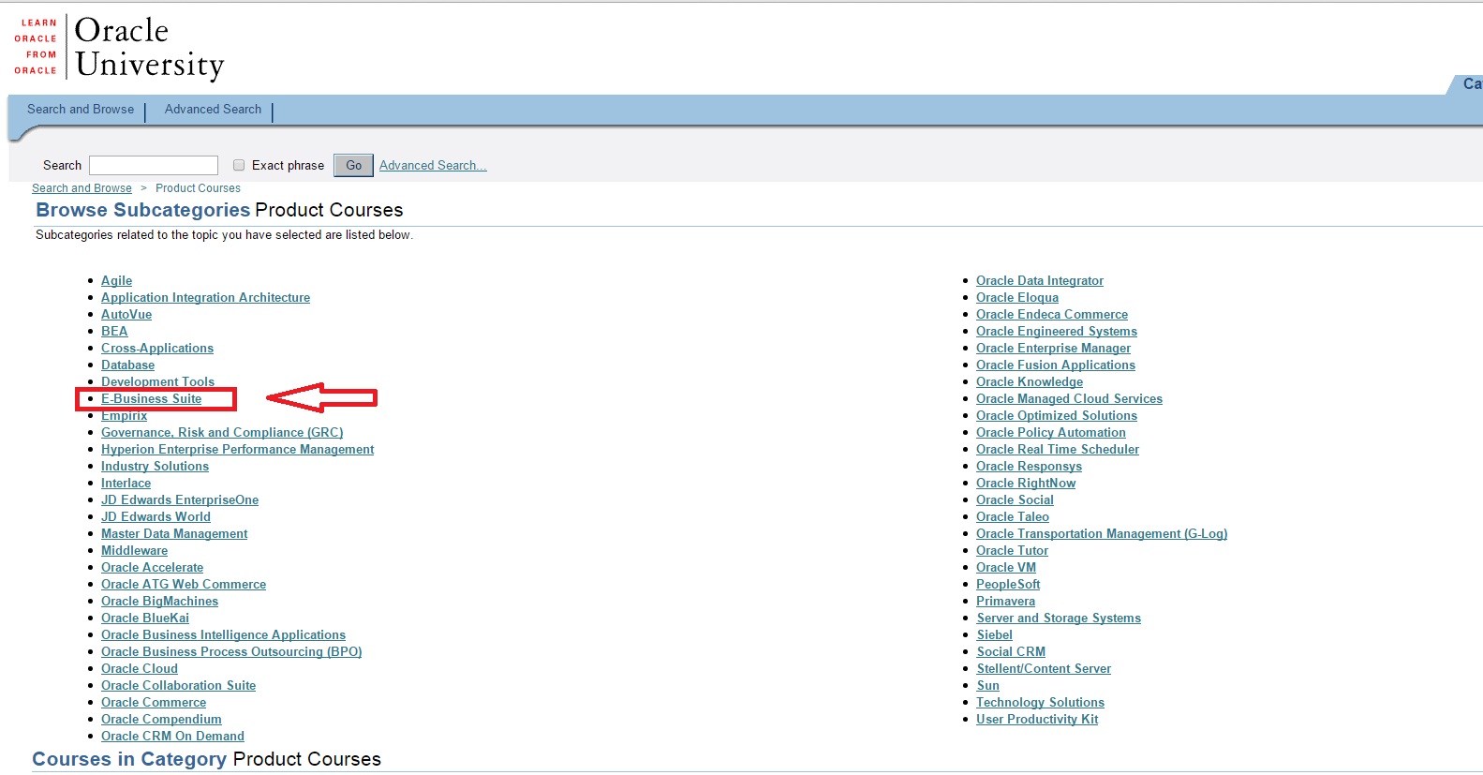Open Oracle Transportation Management (G-Log)

pyautogui.click(x=1102, y=534)
